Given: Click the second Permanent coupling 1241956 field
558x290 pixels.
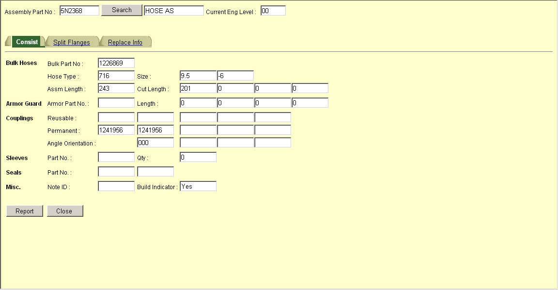Looking at the screenshot, I should click(x=155, y=130).
